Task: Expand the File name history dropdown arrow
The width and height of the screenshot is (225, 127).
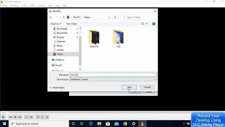Action: tap(155, 75)
